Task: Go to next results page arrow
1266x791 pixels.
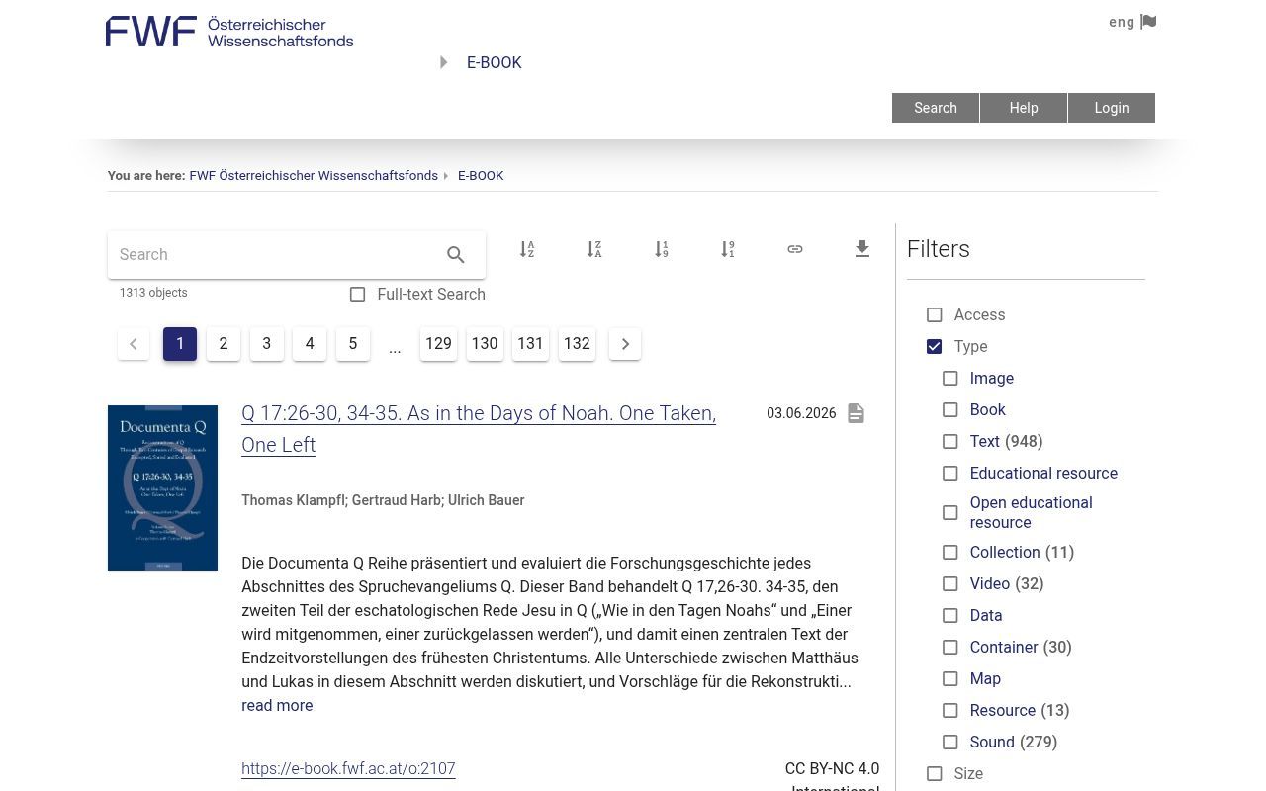Action: [x=625, y=344]
